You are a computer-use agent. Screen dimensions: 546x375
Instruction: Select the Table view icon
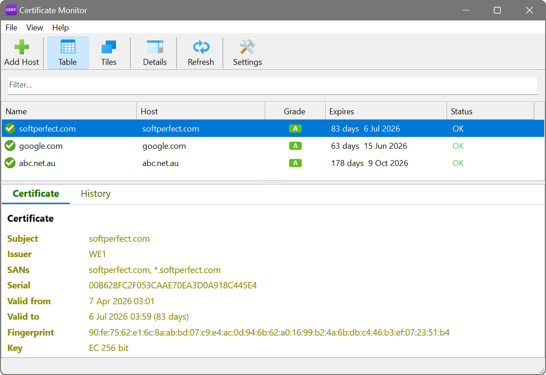68,52
